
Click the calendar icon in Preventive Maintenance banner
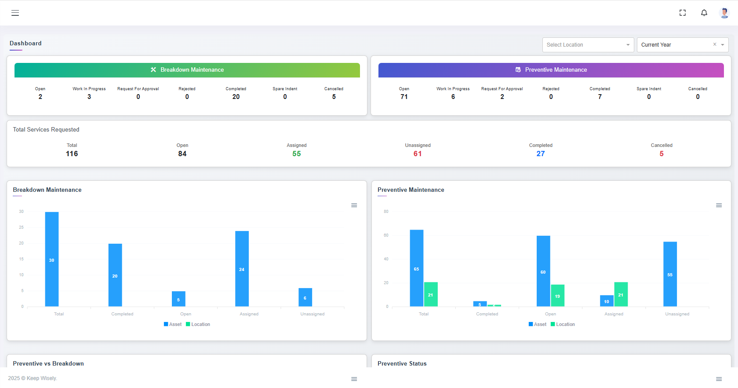click(518, 70)
